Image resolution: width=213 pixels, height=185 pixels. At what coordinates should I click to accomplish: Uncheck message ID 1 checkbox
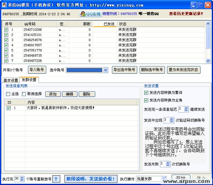(9, 108)
